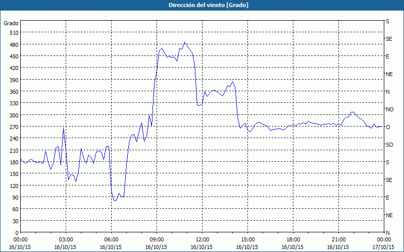The height and width of the screenshot is (252, 404).
Task: Click "NE" label between 30 and 60 gridlines
Action: pos(389,215)
